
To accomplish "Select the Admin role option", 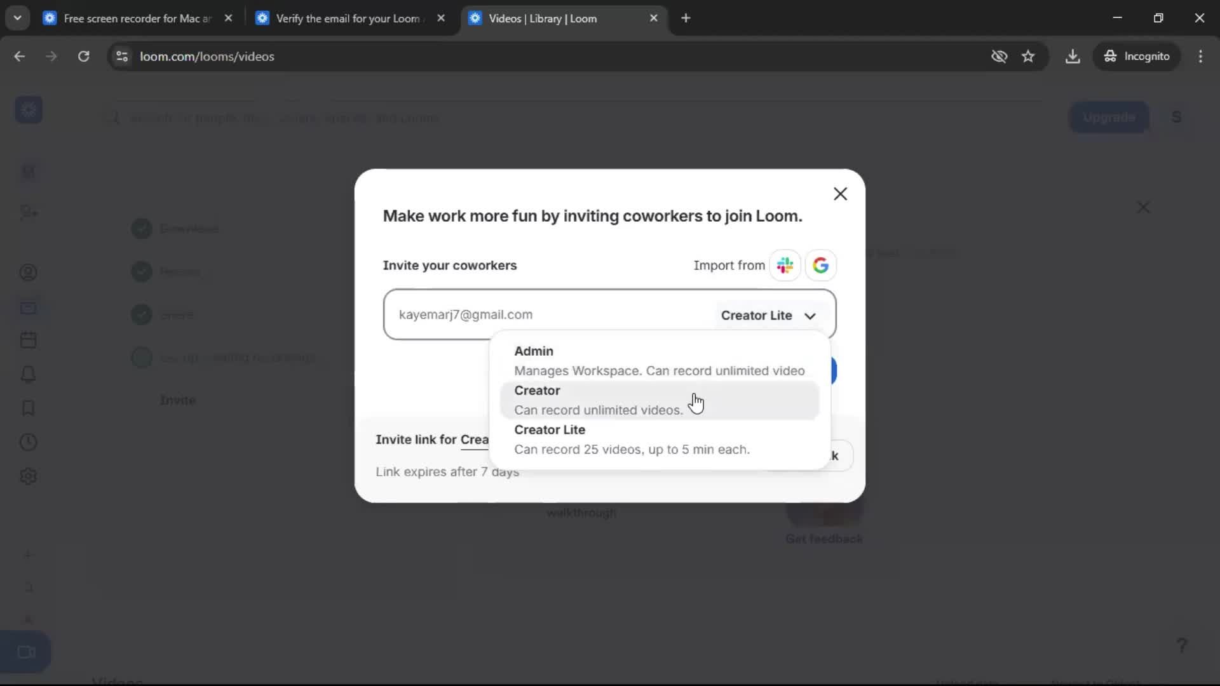I will (659, 360).
